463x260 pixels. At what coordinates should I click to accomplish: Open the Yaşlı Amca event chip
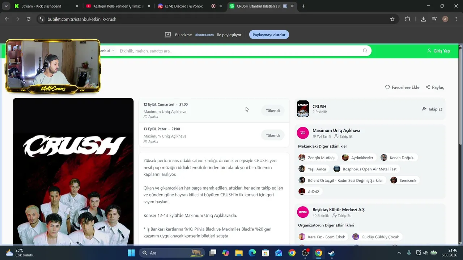(314, 169)
